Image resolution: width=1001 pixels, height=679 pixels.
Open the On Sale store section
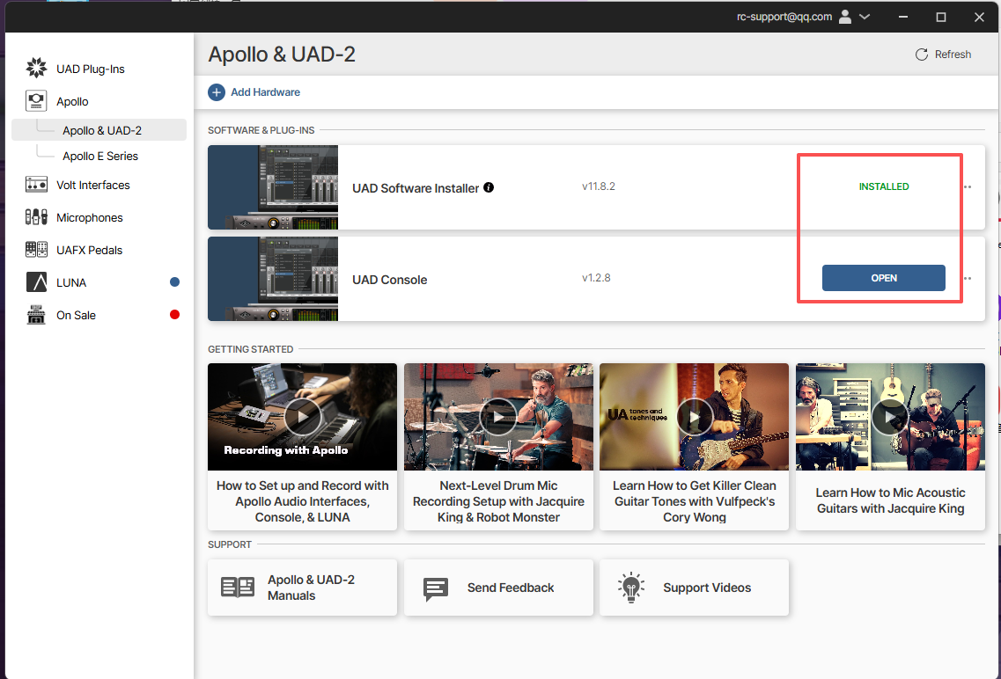[76, 315]
